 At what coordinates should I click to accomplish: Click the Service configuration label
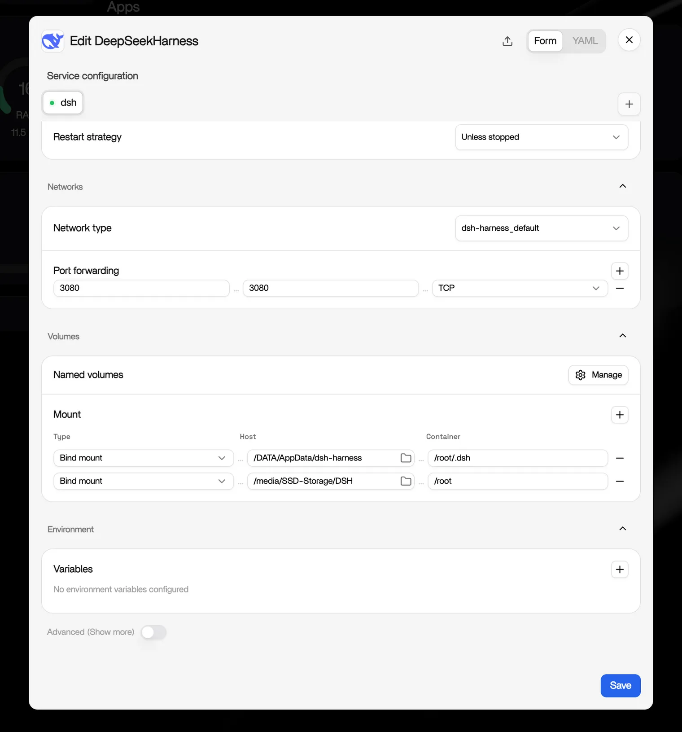click(92, 76)
